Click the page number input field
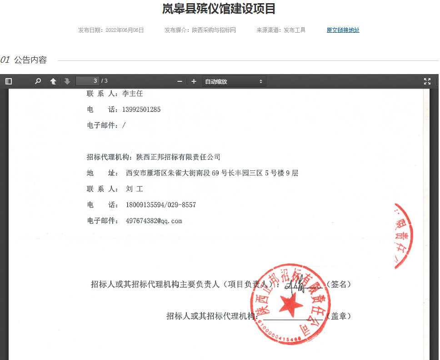Image resolution: width=440 pixels, height=360 pixels. (x=88, y=81)
